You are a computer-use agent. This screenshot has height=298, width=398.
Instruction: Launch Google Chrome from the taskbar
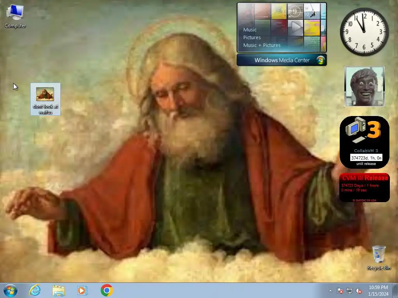point(106,290)
